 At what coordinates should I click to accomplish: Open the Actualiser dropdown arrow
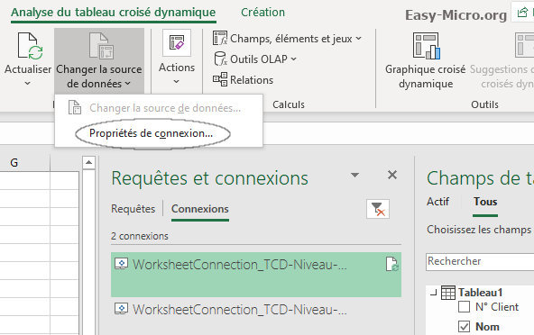[x=28, y=83]
